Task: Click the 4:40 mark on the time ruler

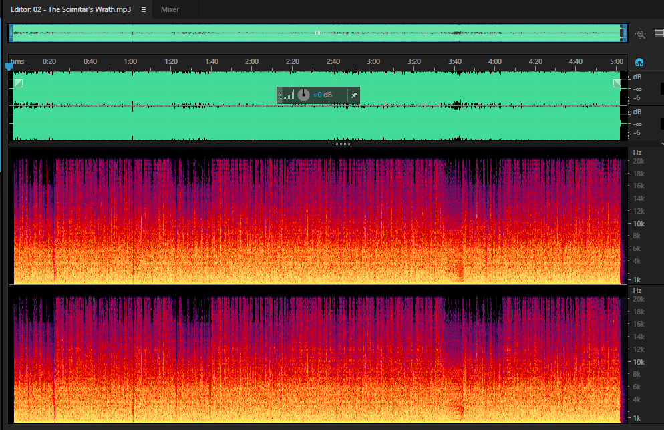Action: click(x=576, y=62)
